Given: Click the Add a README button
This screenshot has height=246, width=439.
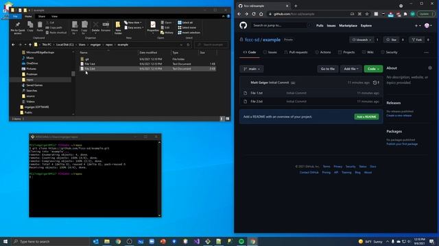Looking at the screenshot, I should pos(366,117).
